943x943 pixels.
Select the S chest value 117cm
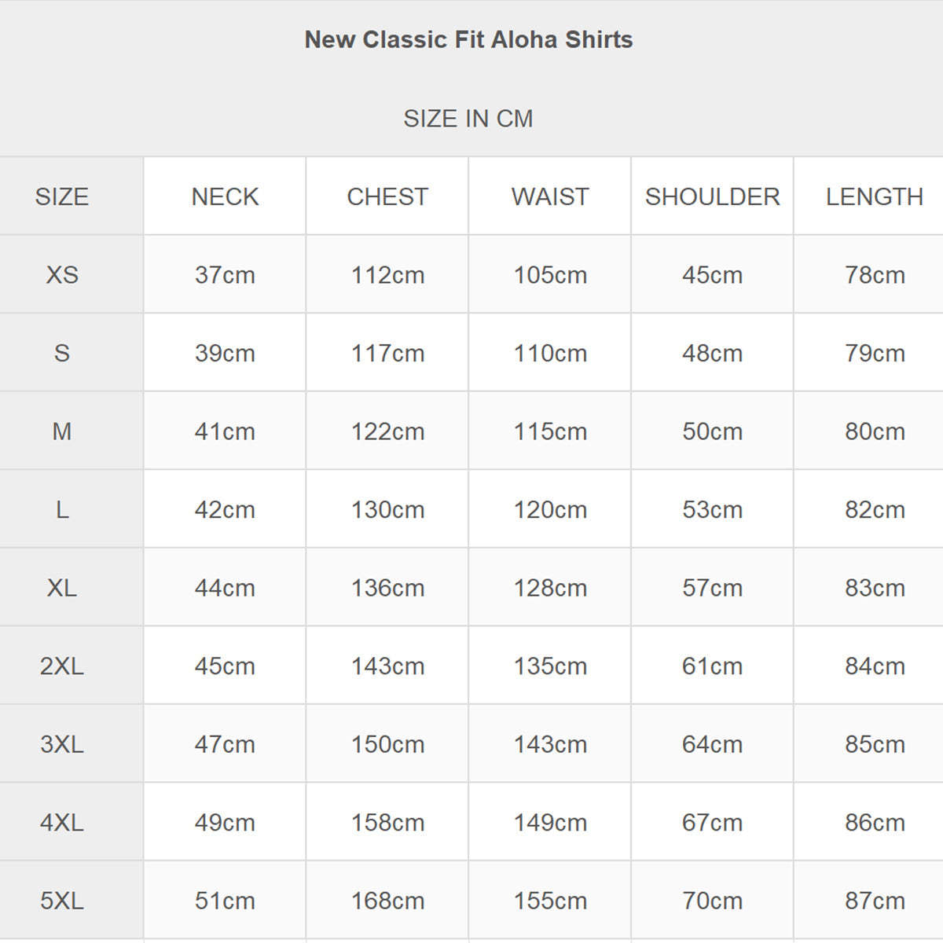click(x=387, y=354)
